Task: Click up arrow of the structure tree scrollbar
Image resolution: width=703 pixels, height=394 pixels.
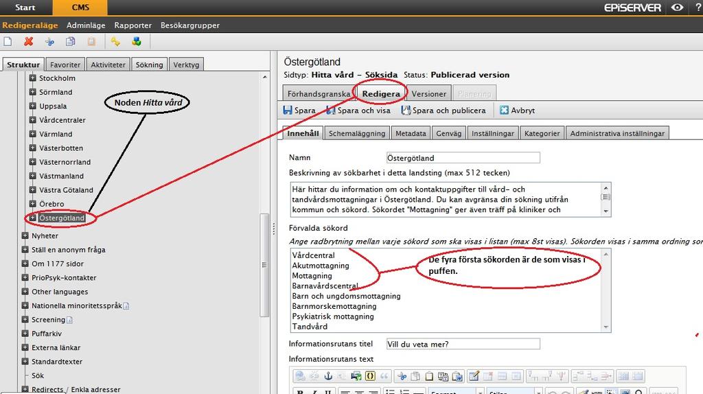Action: pos(264,77)
